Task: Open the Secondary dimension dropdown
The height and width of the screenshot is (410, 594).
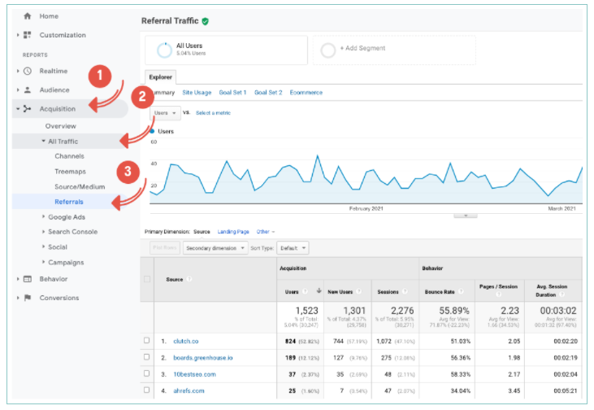Action: (x=215, y=248)
